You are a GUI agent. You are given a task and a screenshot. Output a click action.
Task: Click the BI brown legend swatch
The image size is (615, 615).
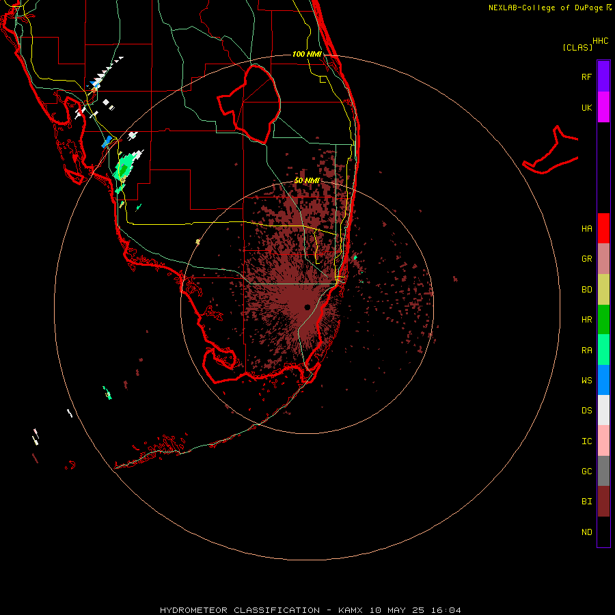[x=603, y=502]
